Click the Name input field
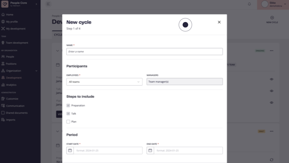The height and width of the screenshot is (163, 289). tap(144, 52)
